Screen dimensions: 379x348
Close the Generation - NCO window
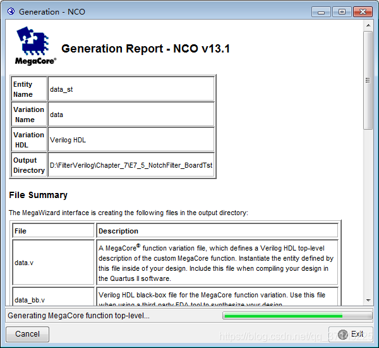363,11
